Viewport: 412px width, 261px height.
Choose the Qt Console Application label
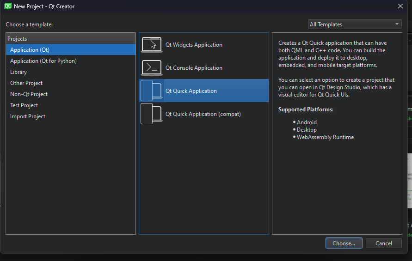click(194, 68)
